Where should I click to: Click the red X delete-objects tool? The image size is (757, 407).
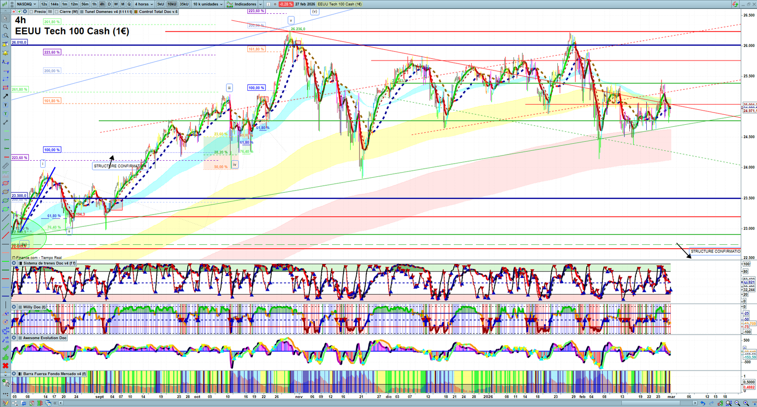click(5, 366)
